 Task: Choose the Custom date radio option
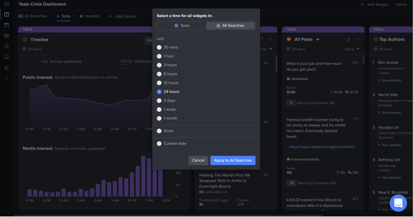(159, 144)
